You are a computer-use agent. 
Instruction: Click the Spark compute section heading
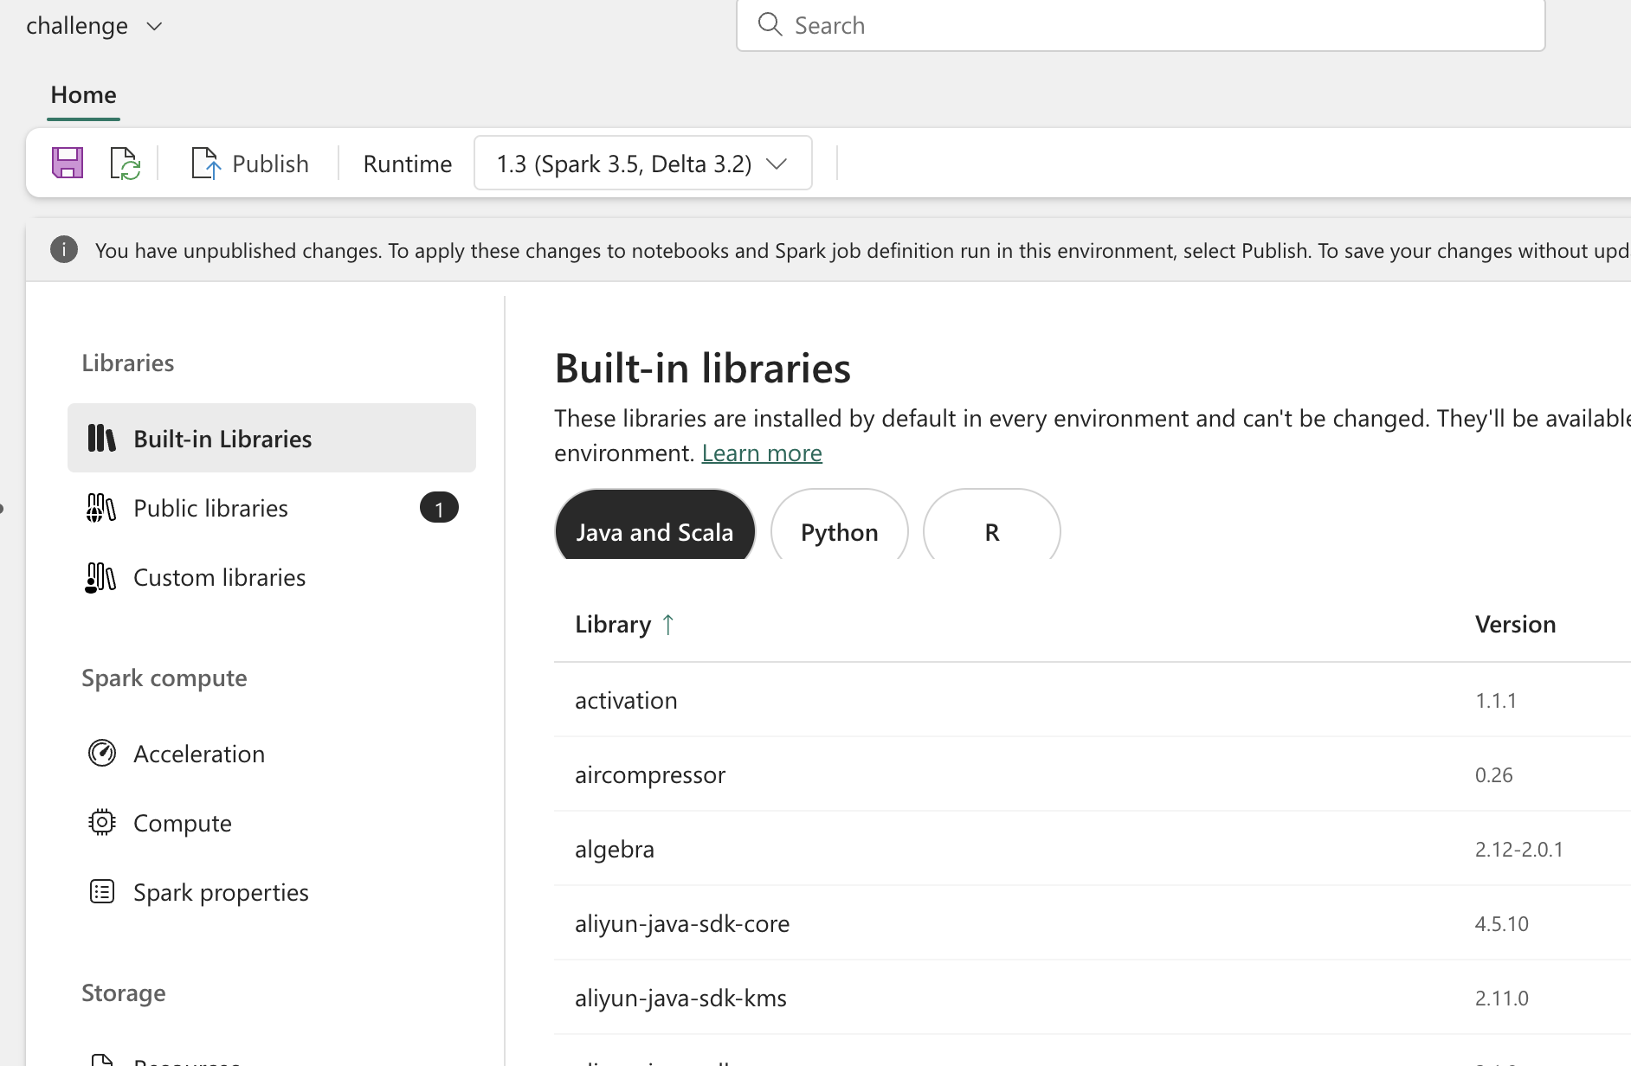coord(164,677)
